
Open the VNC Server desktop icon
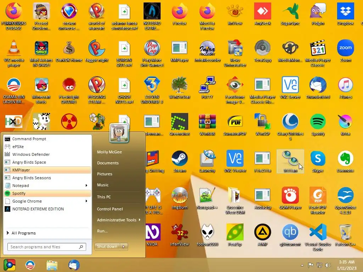pyautogui.click(x=290, y=88)
